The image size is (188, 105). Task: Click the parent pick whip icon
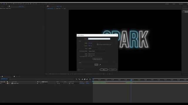70,83
